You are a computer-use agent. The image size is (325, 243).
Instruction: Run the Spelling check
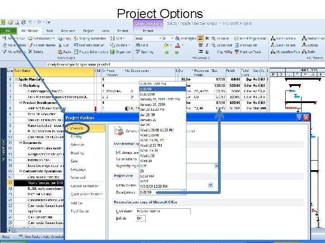[144, 52]
